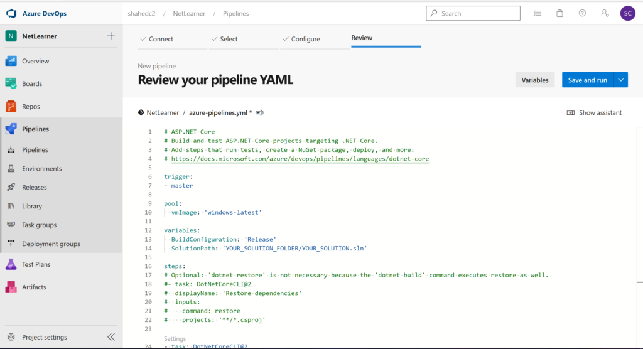Screen dimensions: 643x349
Task: Open shahedc2 breadcrumb link
Action: (141, 14)
